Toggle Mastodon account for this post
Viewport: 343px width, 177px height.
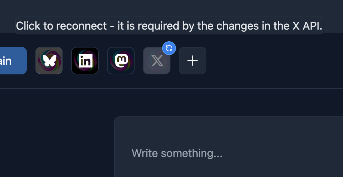coord(121,61)
